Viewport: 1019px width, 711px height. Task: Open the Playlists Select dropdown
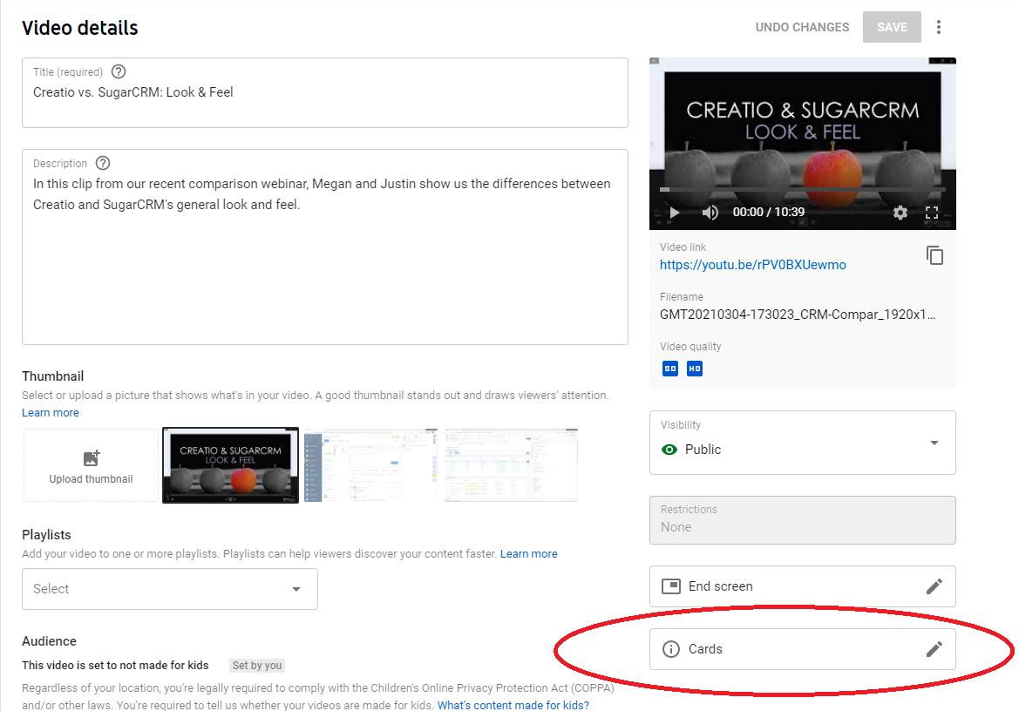pos(169,589)
